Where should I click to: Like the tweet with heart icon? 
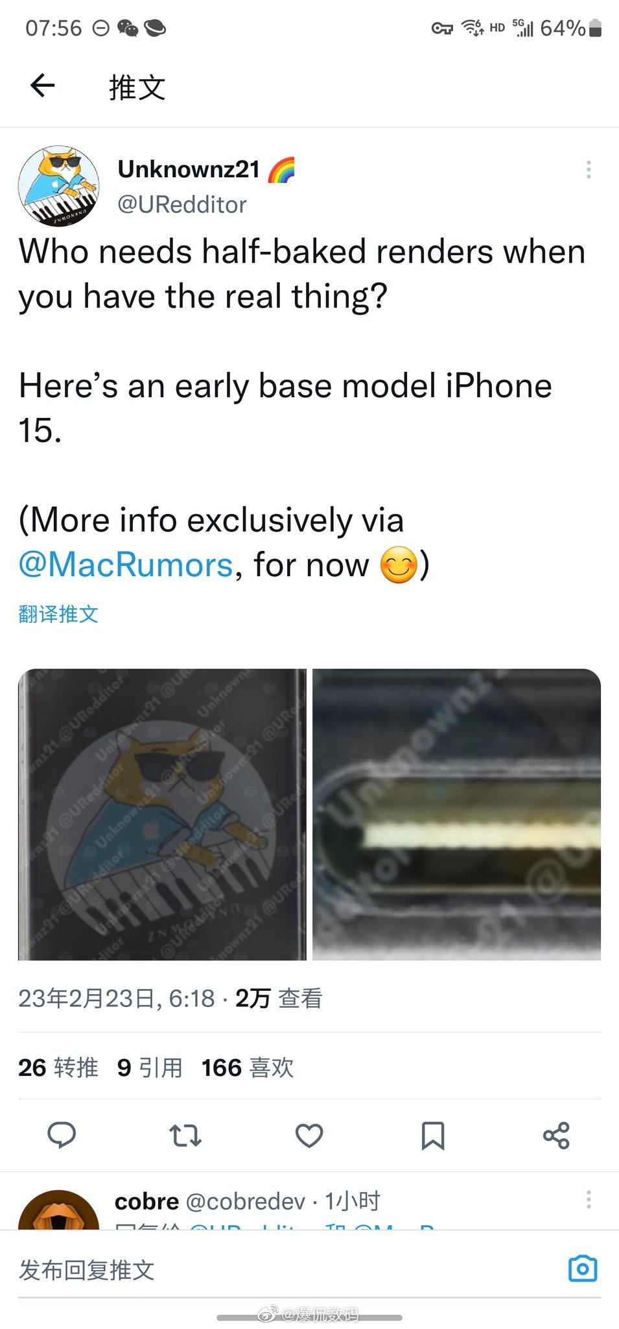[309, 1136]
